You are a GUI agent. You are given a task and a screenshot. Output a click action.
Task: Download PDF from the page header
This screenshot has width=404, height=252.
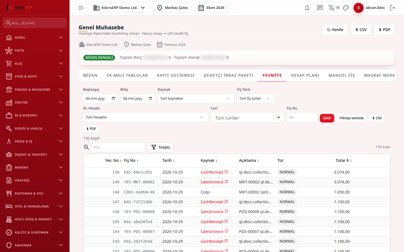click(384, 30)
